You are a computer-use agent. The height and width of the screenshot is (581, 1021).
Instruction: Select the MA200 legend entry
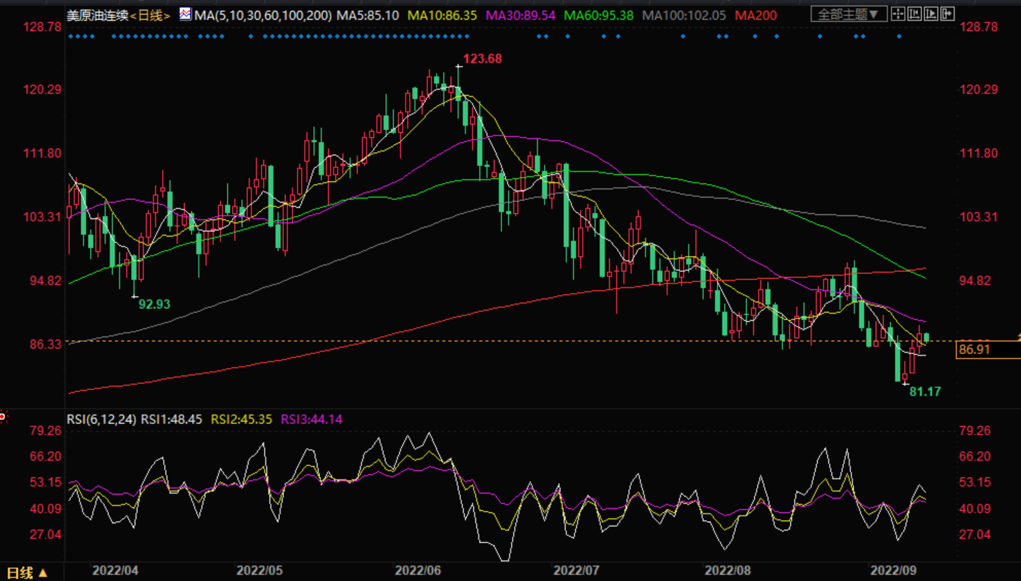coord(755,15)
